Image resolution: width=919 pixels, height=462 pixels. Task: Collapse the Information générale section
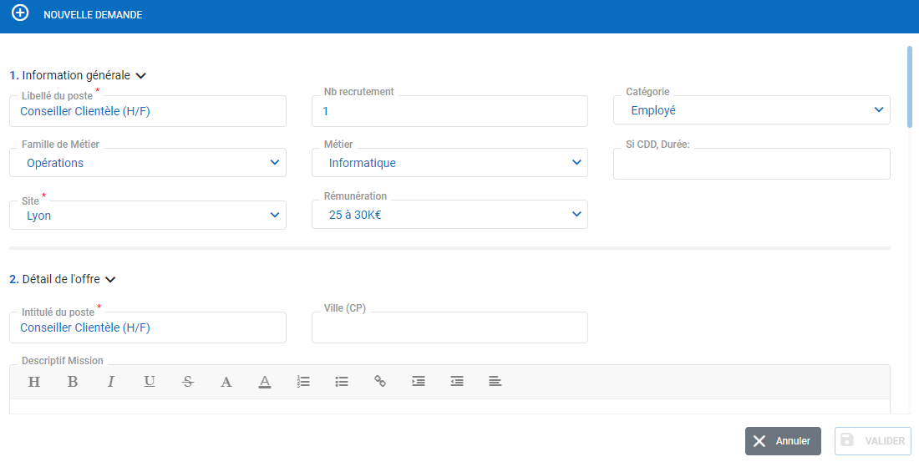tap(141, 76)
